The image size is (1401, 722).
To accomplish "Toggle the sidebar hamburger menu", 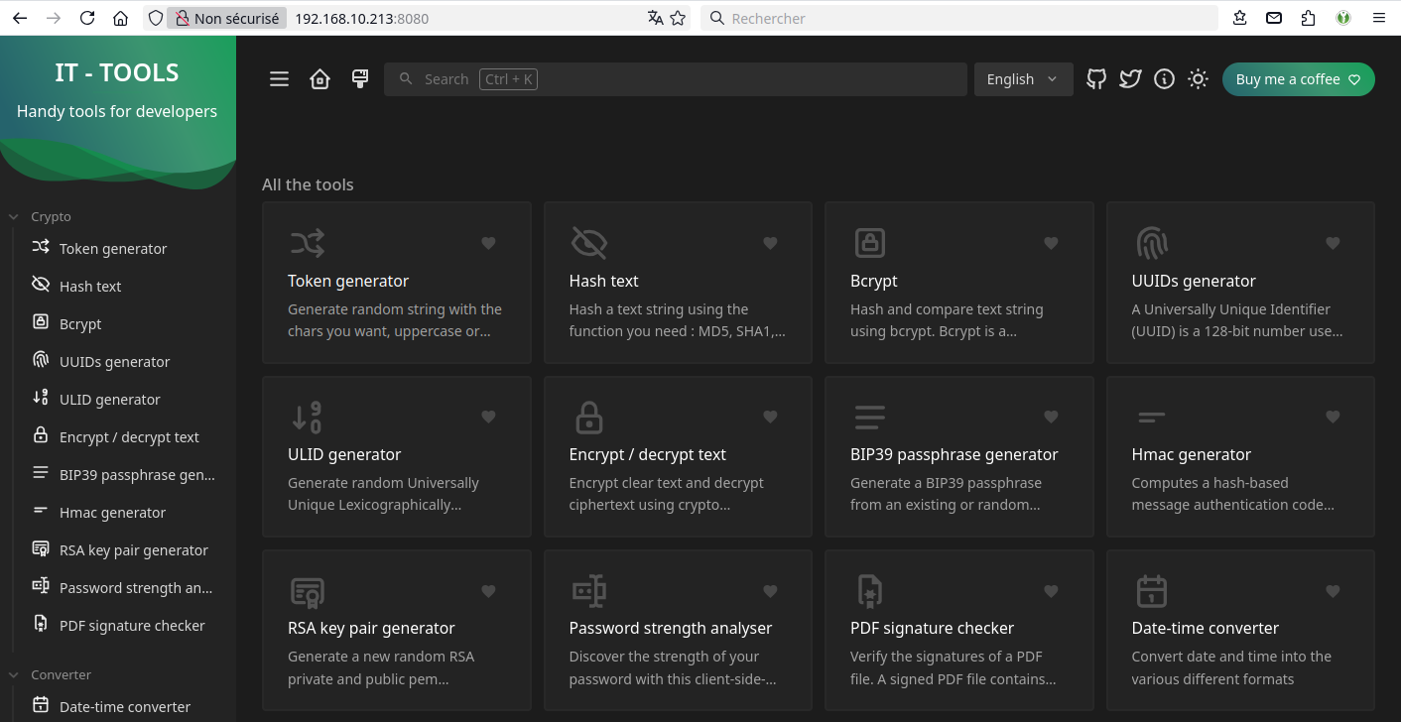I will coord(280,79).
